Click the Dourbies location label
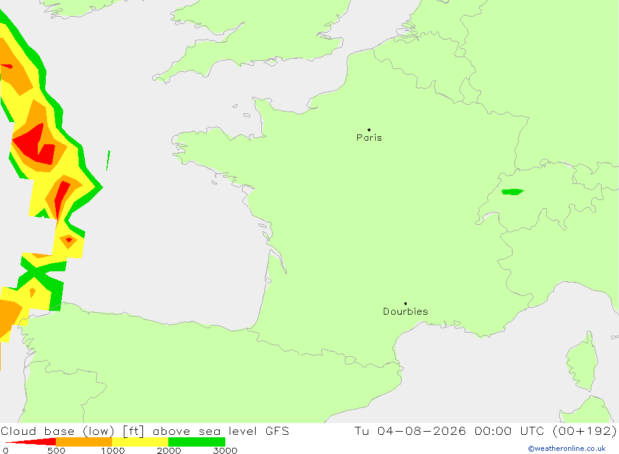 coord(405,312)
